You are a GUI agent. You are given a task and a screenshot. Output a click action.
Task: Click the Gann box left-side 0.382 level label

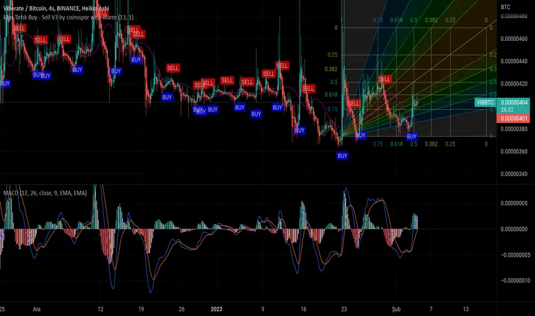[x=331, y=70]
